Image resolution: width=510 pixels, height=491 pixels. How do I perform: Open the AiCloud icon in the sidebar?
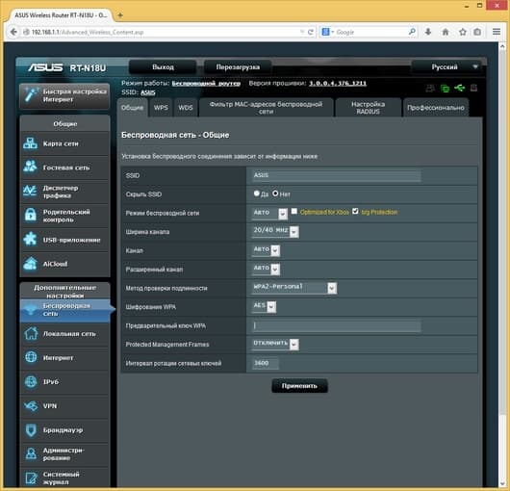click(30, 264)
